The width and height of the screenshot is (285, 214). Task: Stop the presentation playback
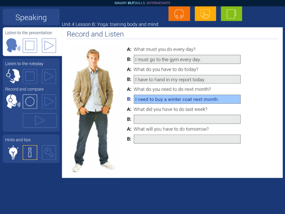coord(30,45)
